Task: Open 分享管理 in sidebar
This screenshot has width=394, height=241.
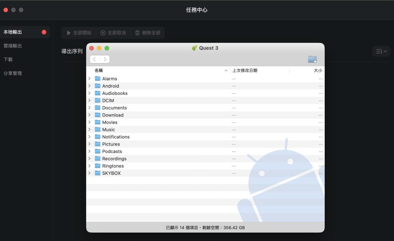Action: (13, 73)
